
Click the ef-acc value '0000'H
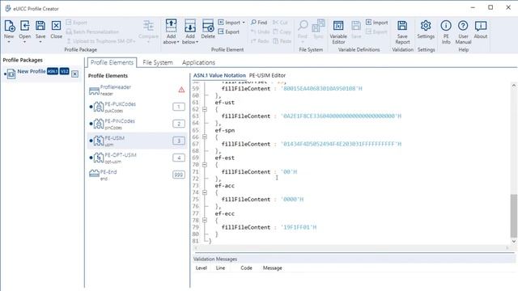[292, 200]
